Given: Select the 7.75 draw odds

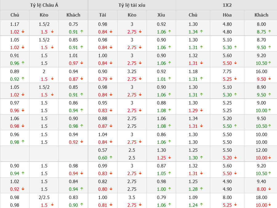Looking at the screenshot, I should point(227,71).
